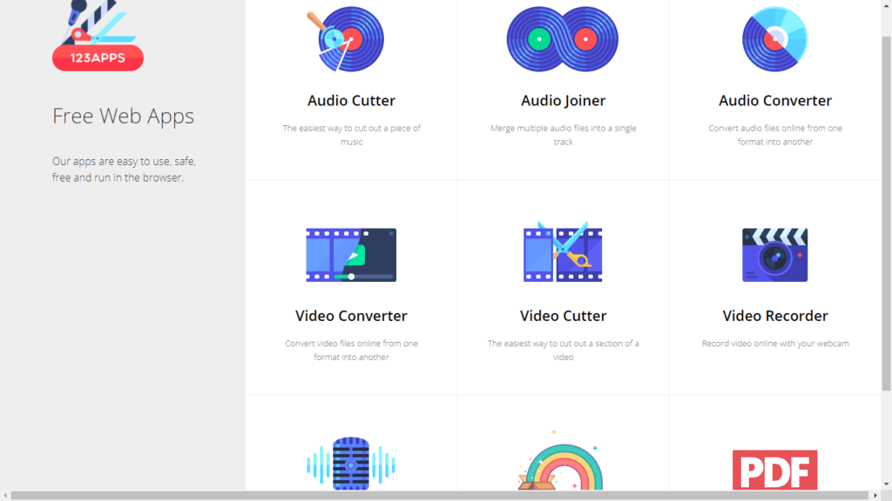Image resolution: width=892 pixels, height=501 pixels.
Task: Open the Video Converter title link
Action: tap(351, 316)
